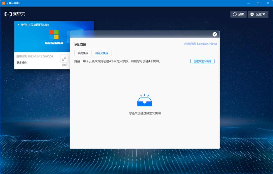This screenshot has height=174, width=273.
Task: Click the 精选特惠购买 text on card
Action: point(54,43)
